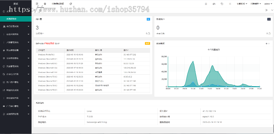Click the 11:30 peak point on the traffic chart
The width and height of the screenshot is (274, 134).
[x=193, y=62]
